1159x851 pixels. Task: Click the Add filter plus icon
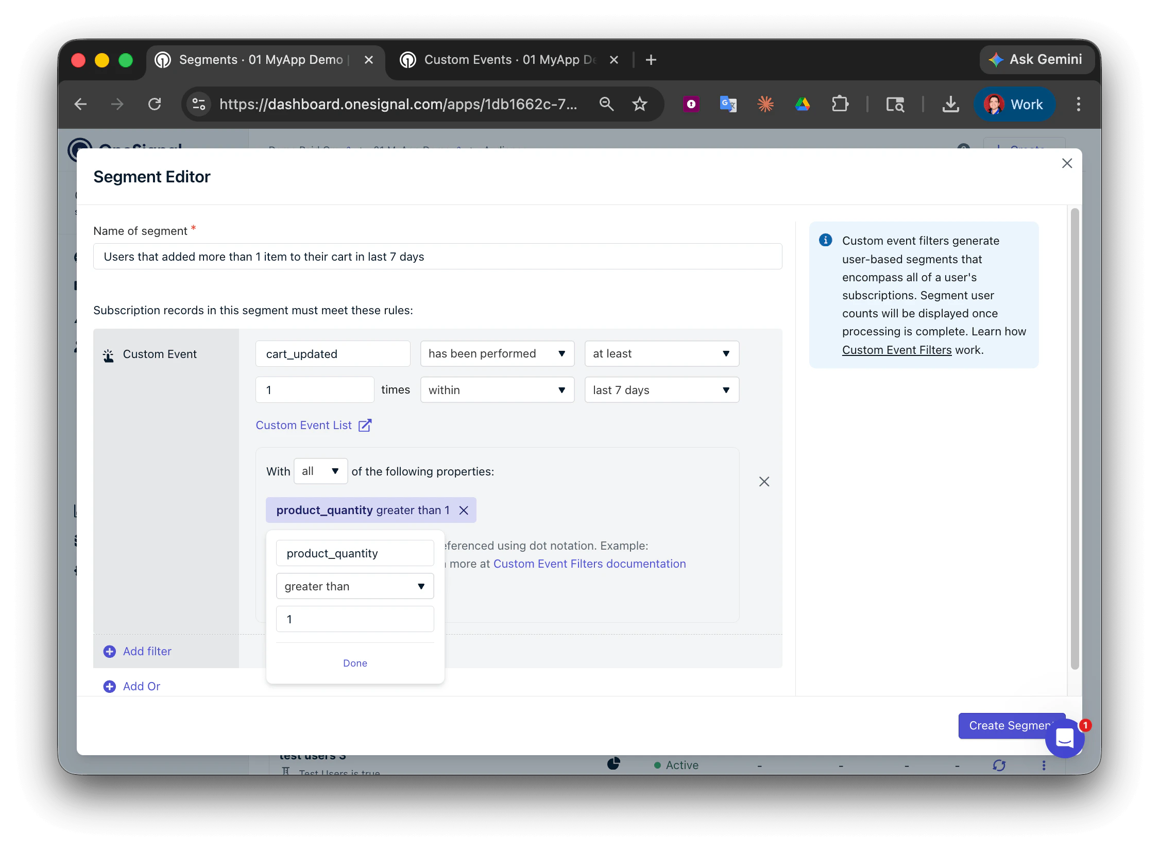[x=109, y=651]
